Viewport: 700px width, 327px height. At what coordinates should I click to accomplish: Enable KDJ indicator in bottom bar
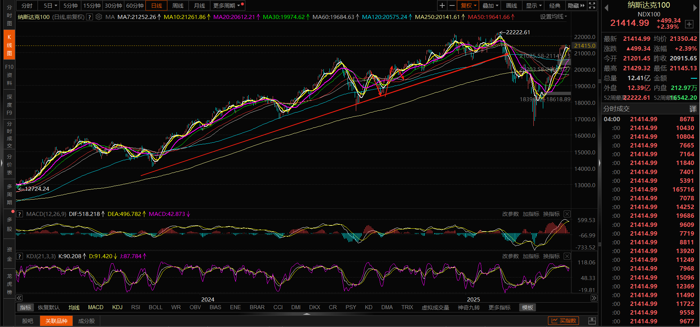tap(117, 308)
